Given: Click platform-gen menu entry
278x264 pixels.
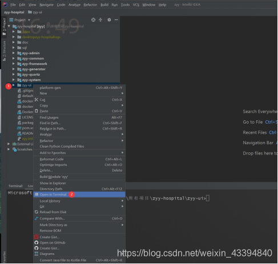Looking at the screenshot, I should point(79,88).
